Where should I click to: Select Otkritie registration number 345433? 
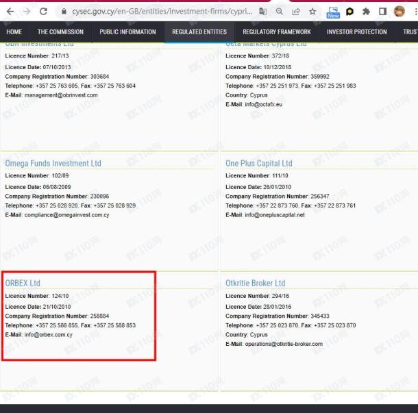(320, 316)
